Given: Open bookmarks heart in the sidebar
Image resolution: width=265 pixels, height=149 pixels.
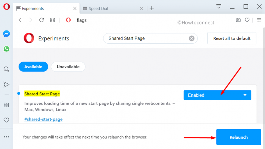Looking at the screenshot, I should tap(6, 120).
